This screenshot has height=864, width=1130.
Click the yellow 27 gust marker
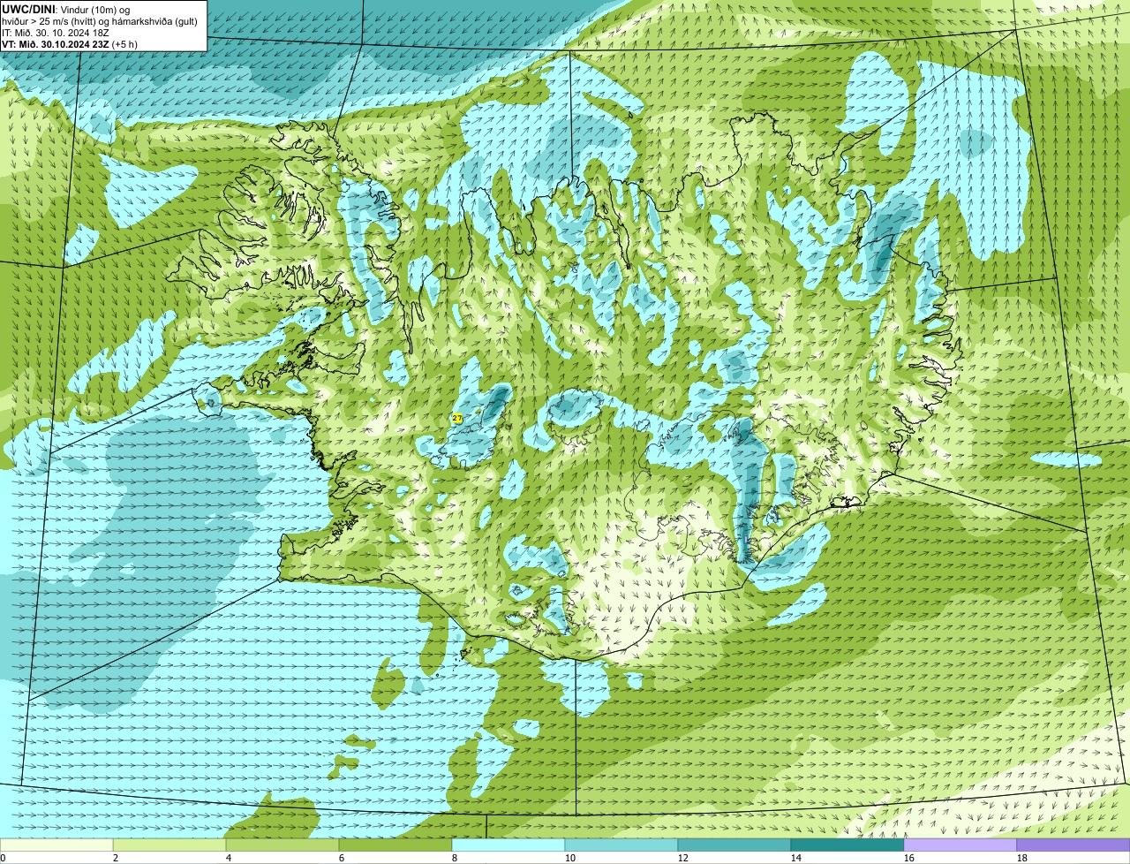[x=457, y=418]
